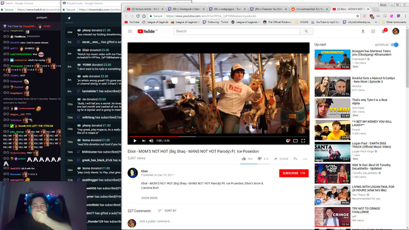
Task: Open the player settings gear
Action: point(288,141)
